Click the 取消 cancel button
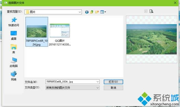Screen dimensions: 180x107 (x=114, y=88)
